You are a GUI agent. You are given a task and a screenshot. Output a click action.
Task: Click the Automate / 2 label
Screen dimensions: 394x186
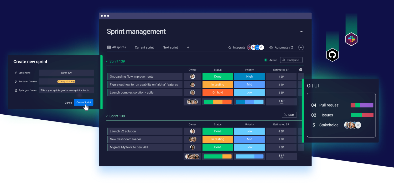point(284,47)
